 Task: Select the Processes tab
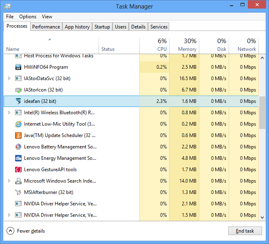coord(17,26)
